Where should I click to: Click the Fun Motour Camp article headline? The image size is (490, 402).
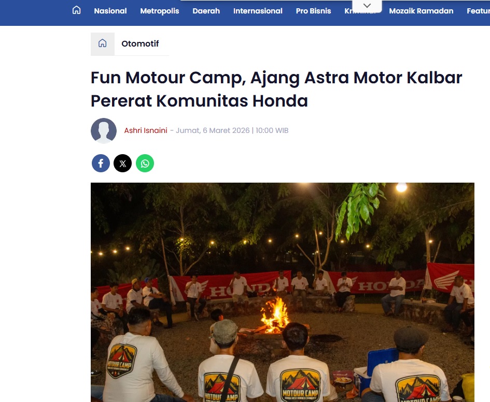[276, 89]
